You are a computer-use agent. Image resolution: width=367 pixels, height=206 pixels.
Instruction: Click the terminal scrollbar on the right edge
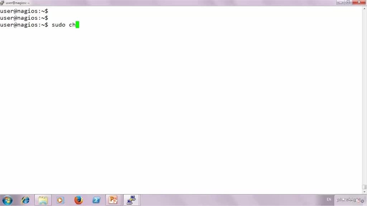364,100
